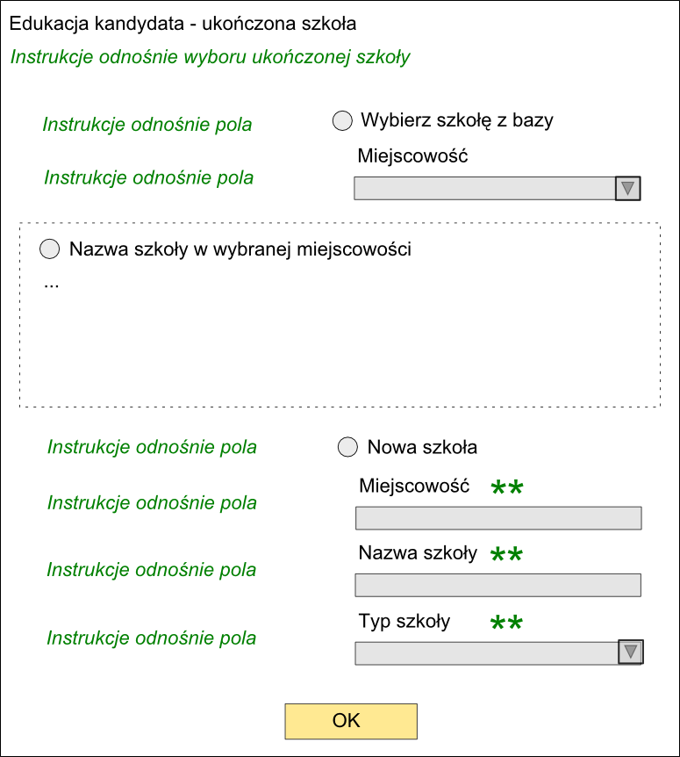680x757 pixels.
Task: Click "Instrukcje odnośnie wyboru ukończonej szkoły" text
Action: pos(210,58)
